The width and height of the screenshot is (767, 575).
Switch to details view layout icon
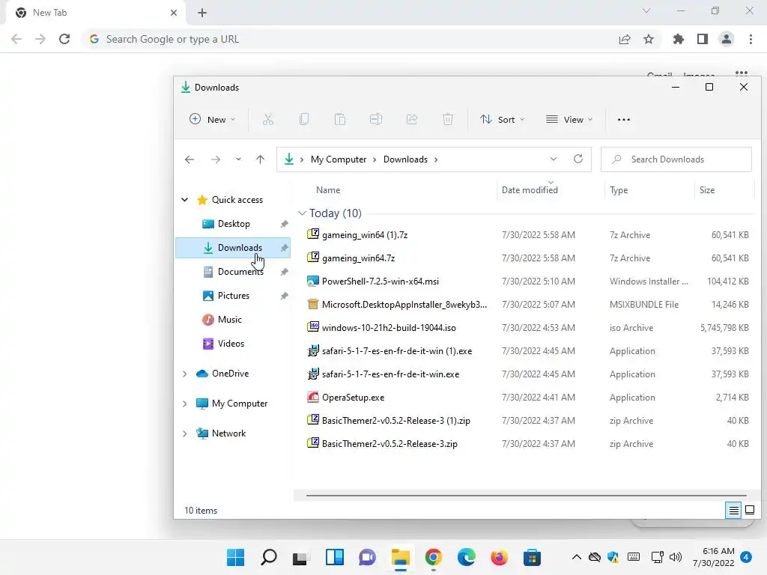tap(734, 511)
